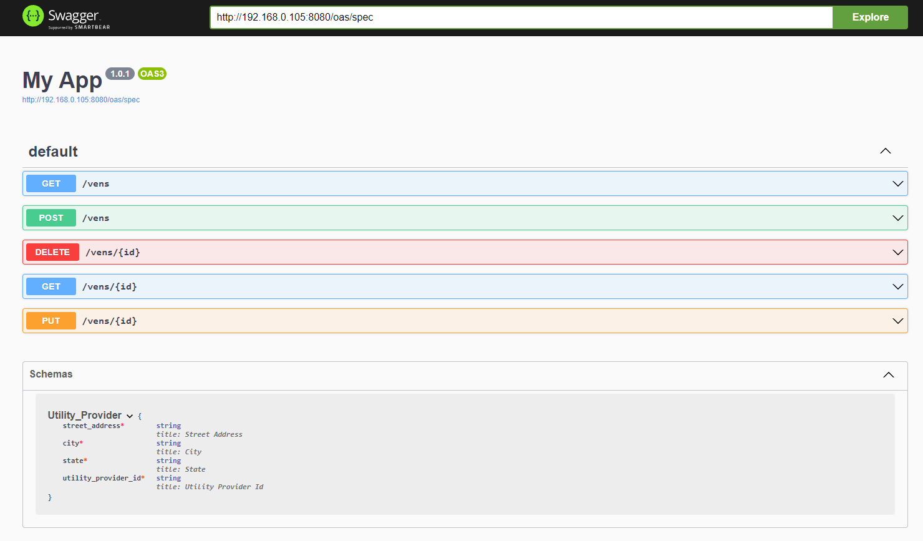This screenshot has height=541, width=923.
Task: Click the red DELETE badge on /vens/{id}
Action: [x=52, y=251]
